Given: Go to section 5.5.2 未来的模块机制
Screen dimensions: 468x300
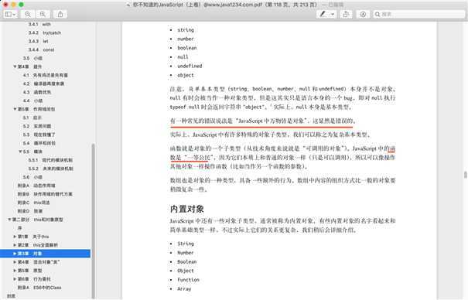Looking at the screenshot, I should click(x=50, y=169).
